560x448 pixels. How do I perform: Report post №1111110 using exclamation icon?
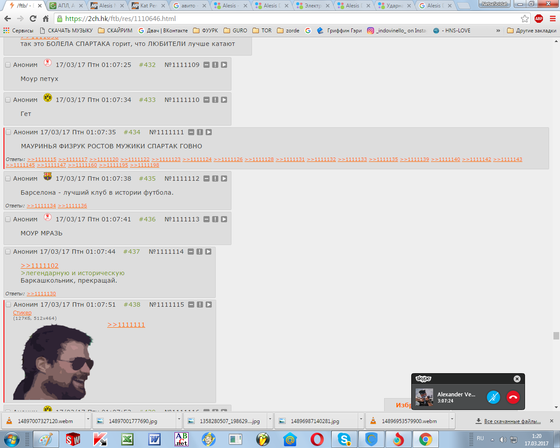point(215,100)
